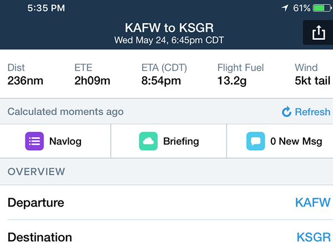Tap the Flight Fuel 13.2g value

point(231,81)
